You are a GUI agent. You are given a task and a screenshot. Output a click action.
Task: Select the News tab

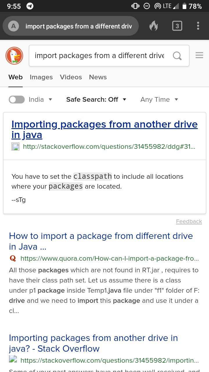98,77
